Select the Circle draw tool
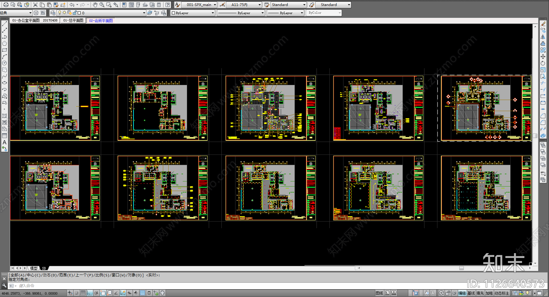The width and height of the screenshot is (549, 297). coord(4,63)
